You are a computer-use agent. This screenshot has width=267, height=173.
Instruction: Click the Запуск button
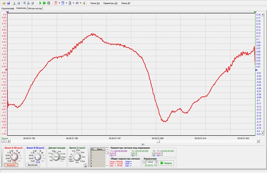[x=166, y=163]
